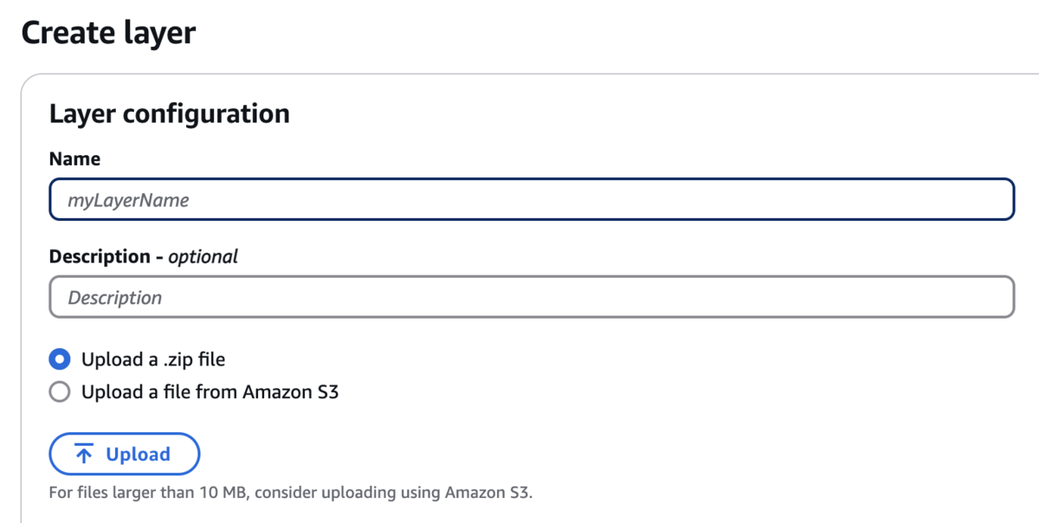Screen dimensions: 1039x523
Task: Click the word 'Upload' inside the blue-outlined button
Action: point(138,455)
